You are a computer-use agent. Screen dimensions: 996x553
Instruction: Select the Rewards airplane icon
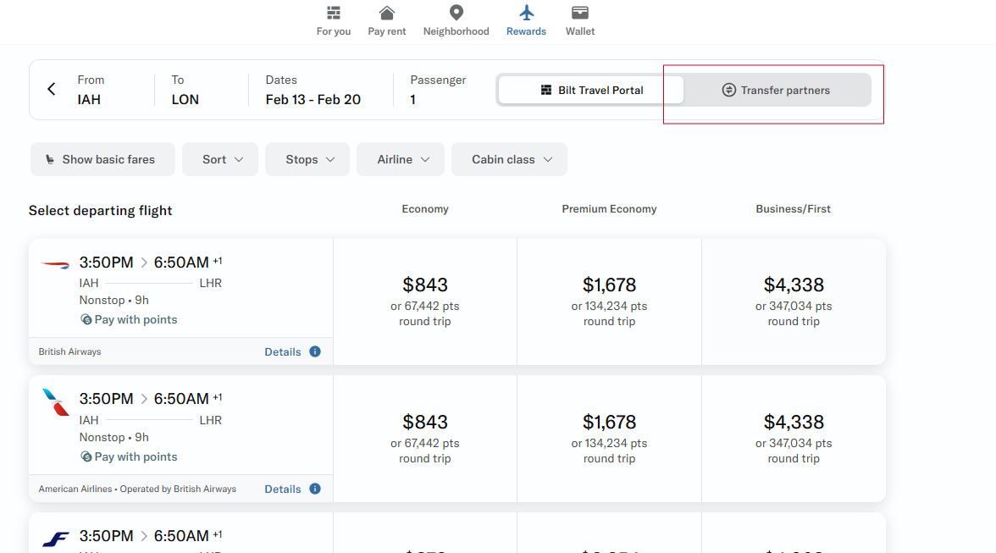[x=527, y=14]
